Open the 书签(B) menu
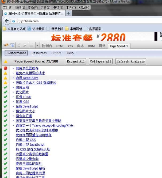Screen dimensions: 162x178 (58, 7)
